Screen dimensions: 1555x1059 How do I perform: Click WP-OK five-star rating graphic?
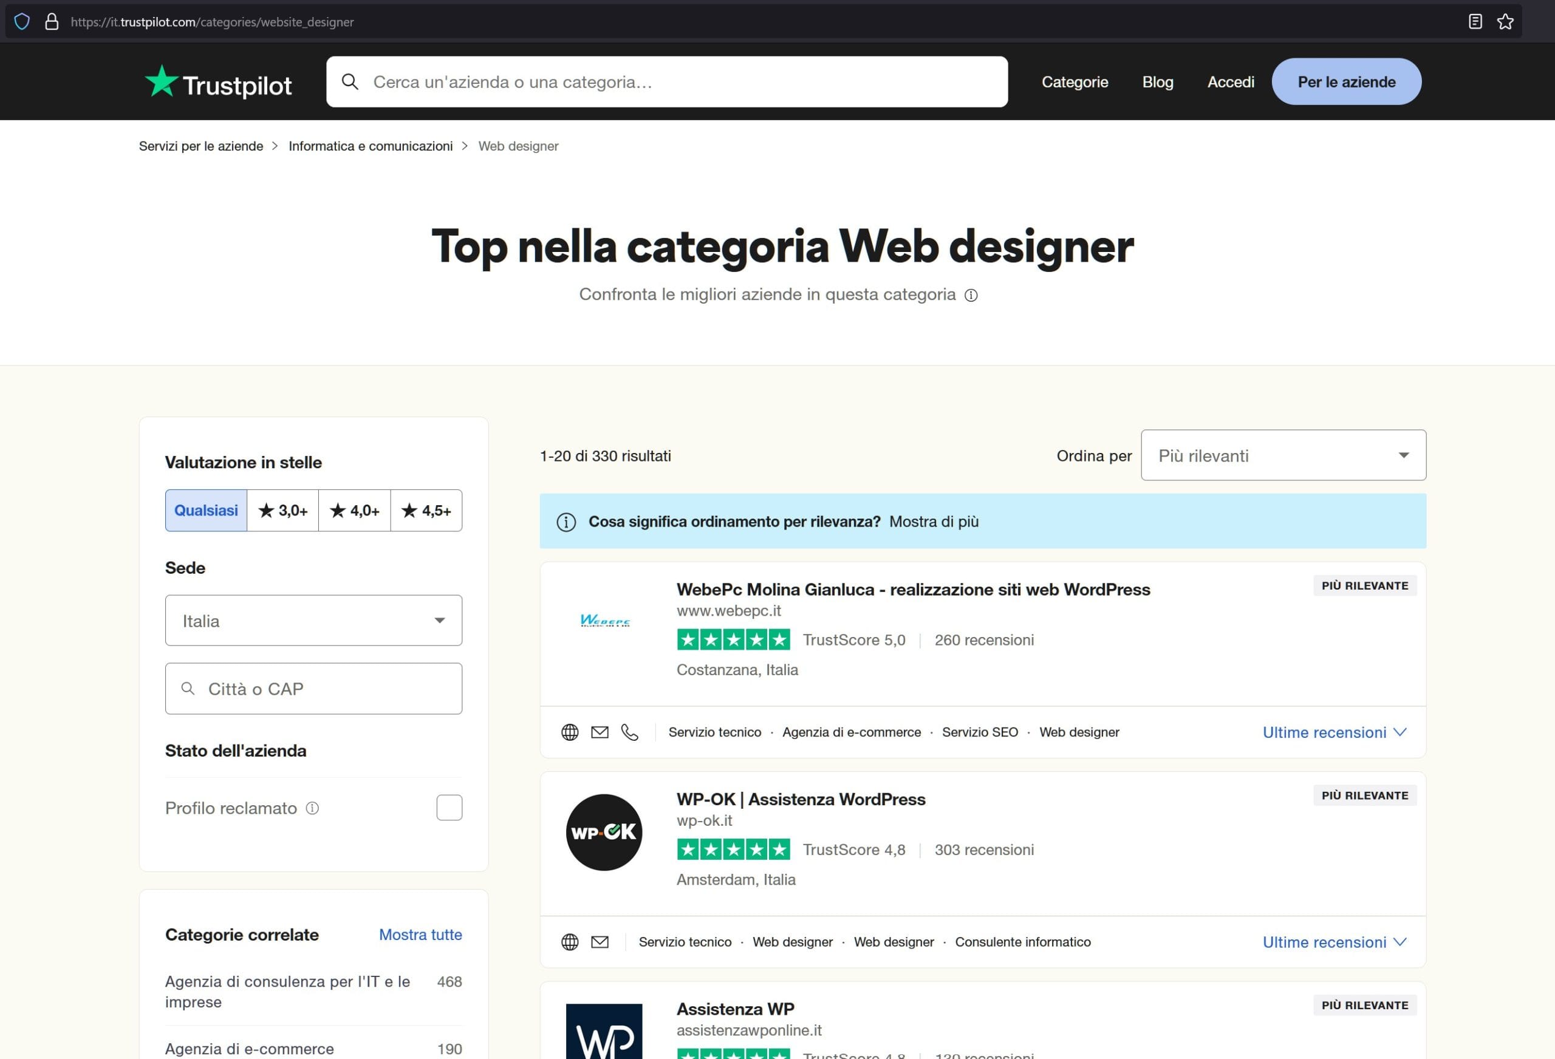pyautogui.click(x=733, y=850)
